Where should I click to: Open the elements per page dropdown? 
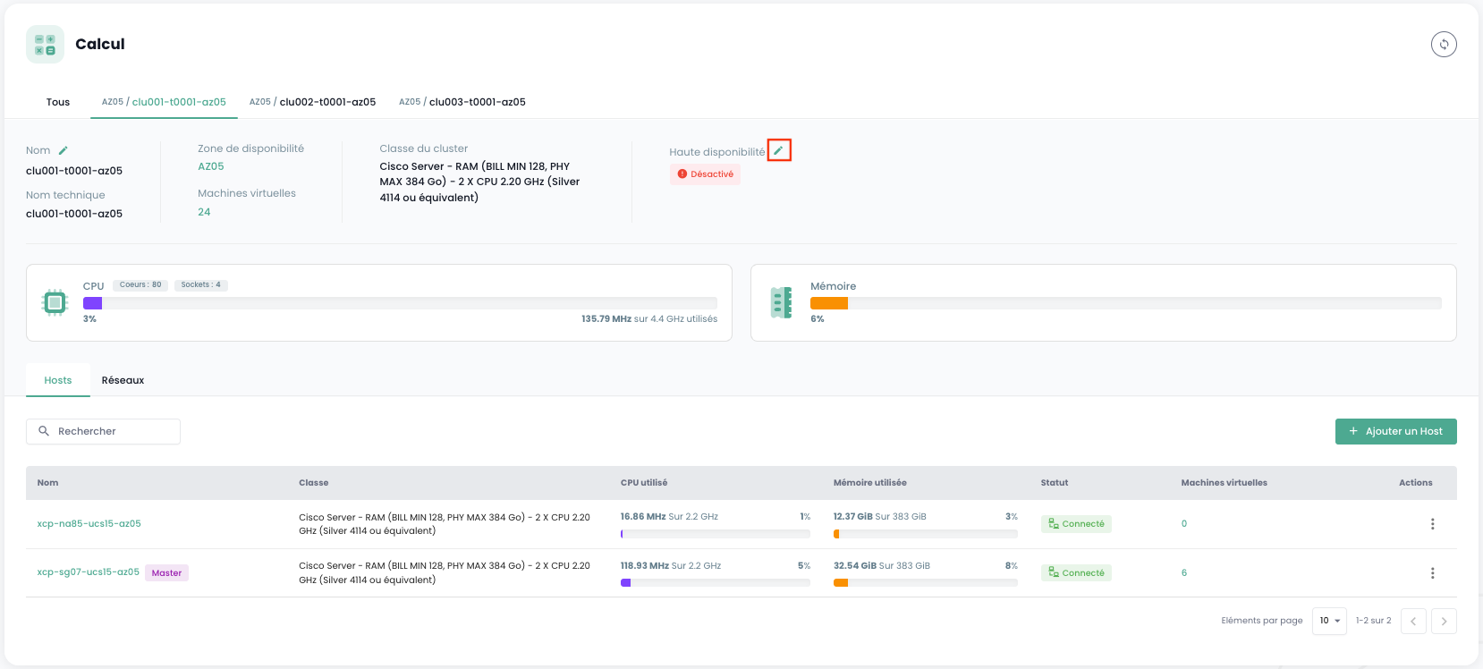tap(1329, 621)
